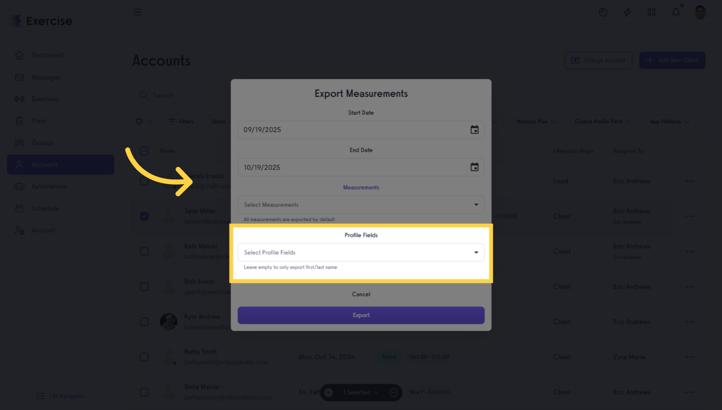The height and width of the screenshot is (410, 722).
Task: Open the Select Measurements dropdown
Action: coord(361,204)
